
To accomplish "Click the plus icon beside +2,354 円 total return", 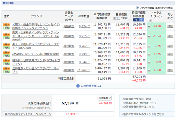I will (x=149, y=36).
